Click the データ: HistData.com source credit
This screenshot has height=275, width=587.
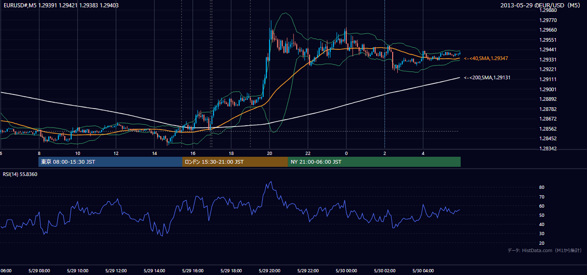(x=545, y=250)
